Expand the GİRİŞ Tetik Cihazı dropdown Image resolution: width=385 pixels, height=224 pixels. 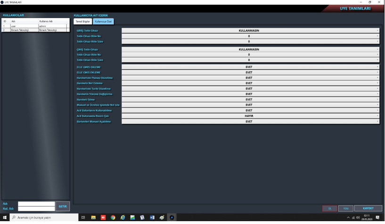click(x=250, y=31)
